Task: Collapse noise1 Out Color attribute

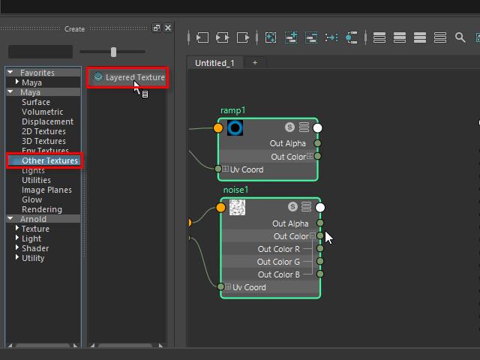Action: (x=312, y=236)
